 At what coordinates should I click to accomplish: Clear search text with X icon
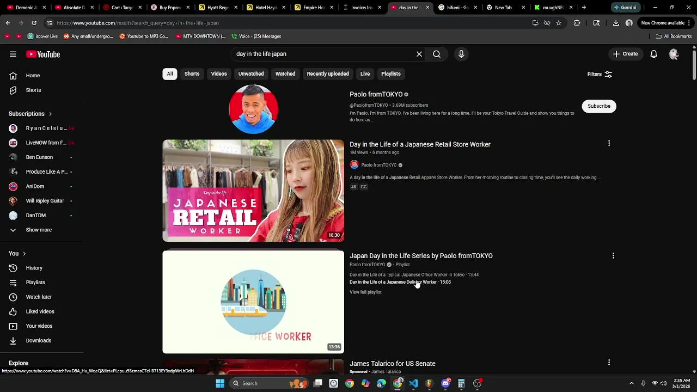pos(419,54)
